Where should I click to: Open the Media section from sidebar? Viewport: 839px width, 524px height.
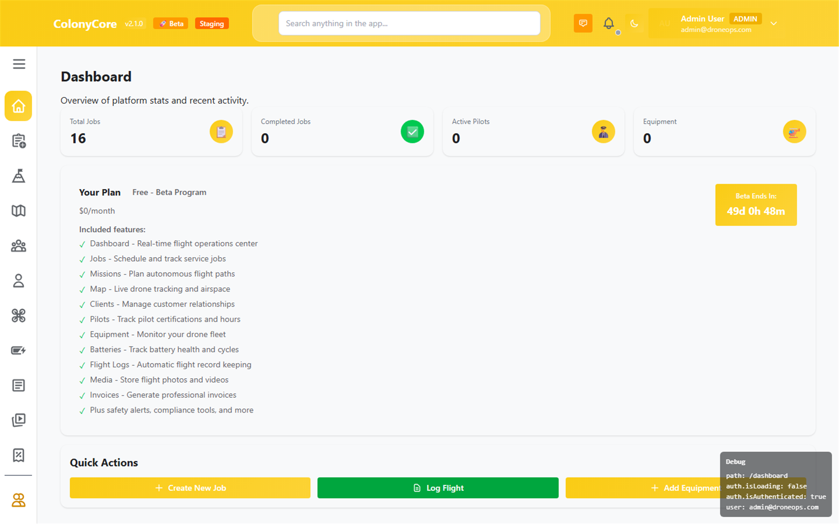coord(18,420)
